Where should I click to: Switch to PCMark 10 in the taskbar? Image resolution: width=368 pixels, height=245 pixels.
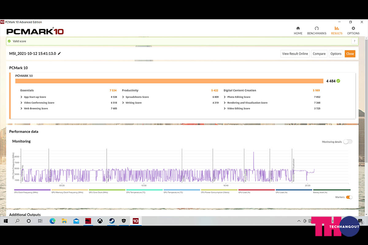(136, 221)
